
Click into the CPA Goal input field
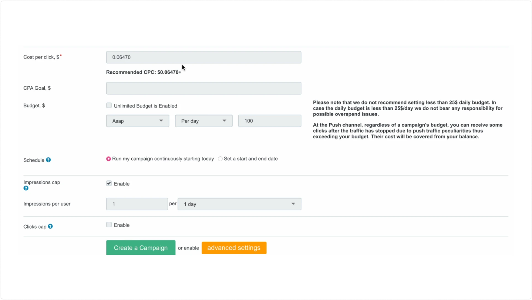pyautogui.click(x=204, y=88)
